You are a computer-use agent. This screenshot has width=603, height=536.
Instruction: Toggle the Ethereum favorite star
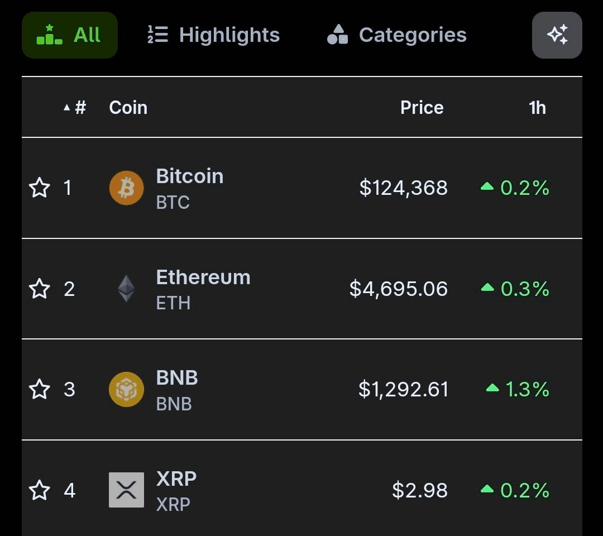(40, 289)
